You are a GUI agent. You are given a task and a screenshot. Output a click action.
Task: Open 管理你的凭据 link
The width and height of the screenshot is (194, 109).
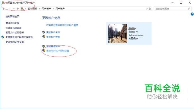point(12,23)
